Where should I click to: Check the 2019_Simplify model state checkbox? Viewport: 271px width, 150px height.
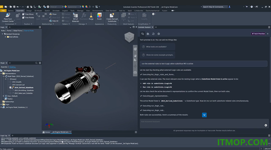coord(11,82)
